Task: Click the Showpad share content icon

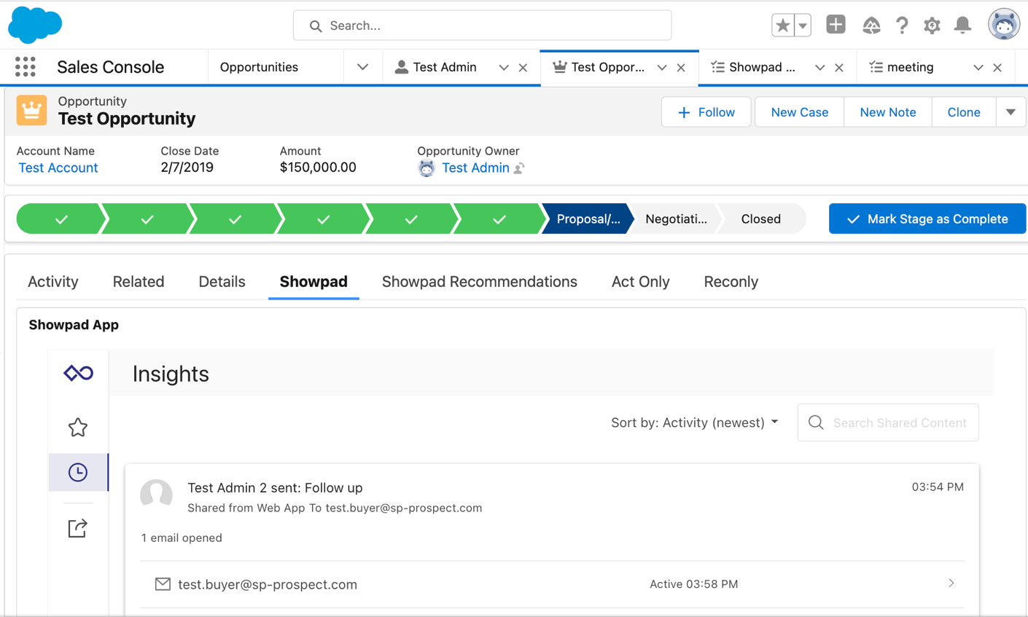Action: (77, 528)
